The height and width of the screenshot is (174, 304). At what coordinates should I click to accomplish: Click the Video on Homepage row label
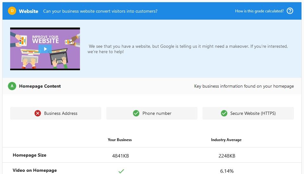[x=35, y=170]
